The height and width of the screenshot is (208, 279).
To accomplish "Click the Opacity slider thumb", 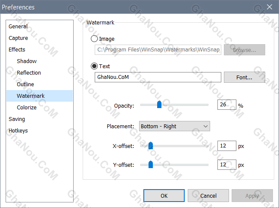I will (x=159, y=105).
